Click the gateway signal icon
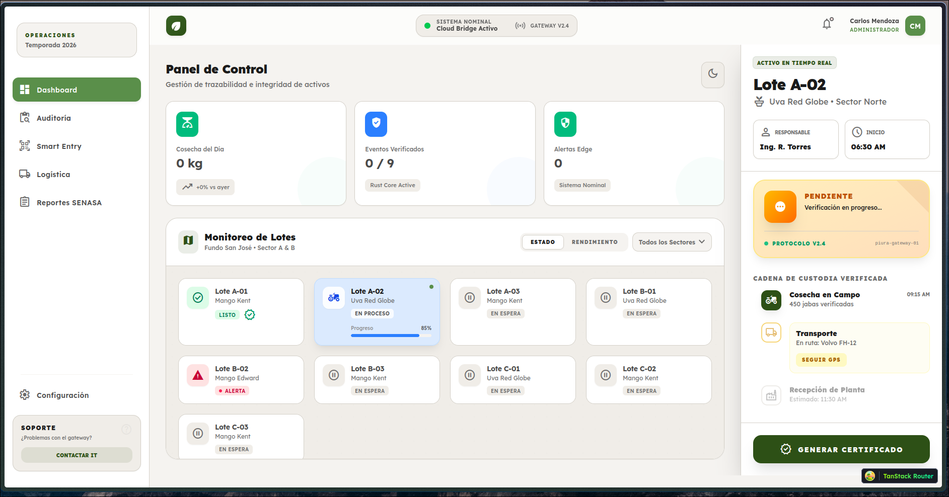The image size is (949, 497). click(521, 26)
